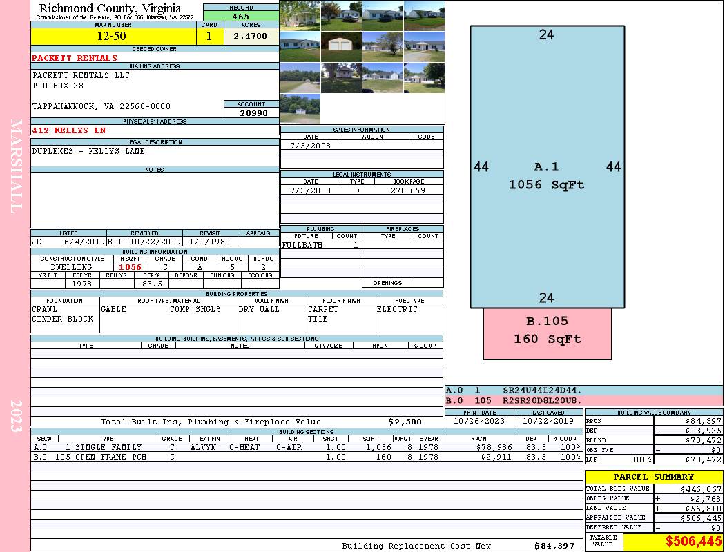Image resolution: width=725 pixels, height=552 pixels.
Task: Click the 412 KELLYS LN physical address
Action: pos(69,130)
